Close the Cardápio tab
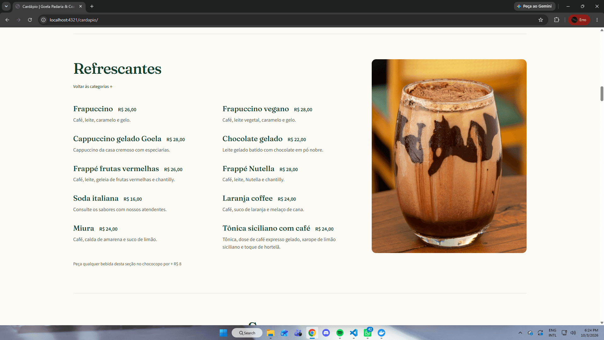Screen dimensions: 604x340 point(81,6)
